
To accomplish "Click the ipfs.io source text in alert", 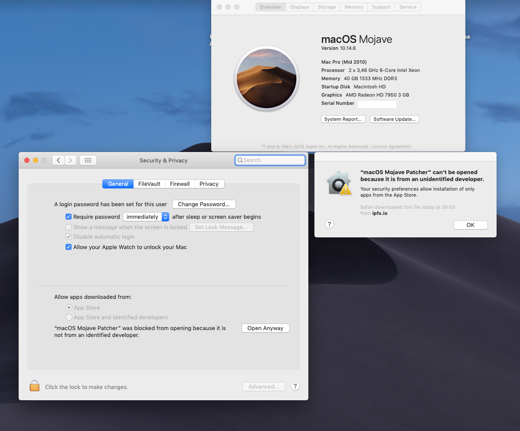I will [x=380, y=214].
